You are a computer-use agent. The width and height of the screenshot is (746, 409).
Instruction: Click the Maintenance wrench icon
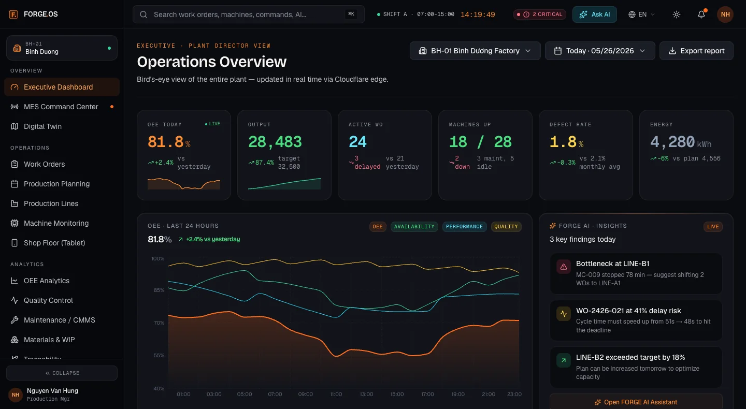pyautogui.click(x=15, y=320)
